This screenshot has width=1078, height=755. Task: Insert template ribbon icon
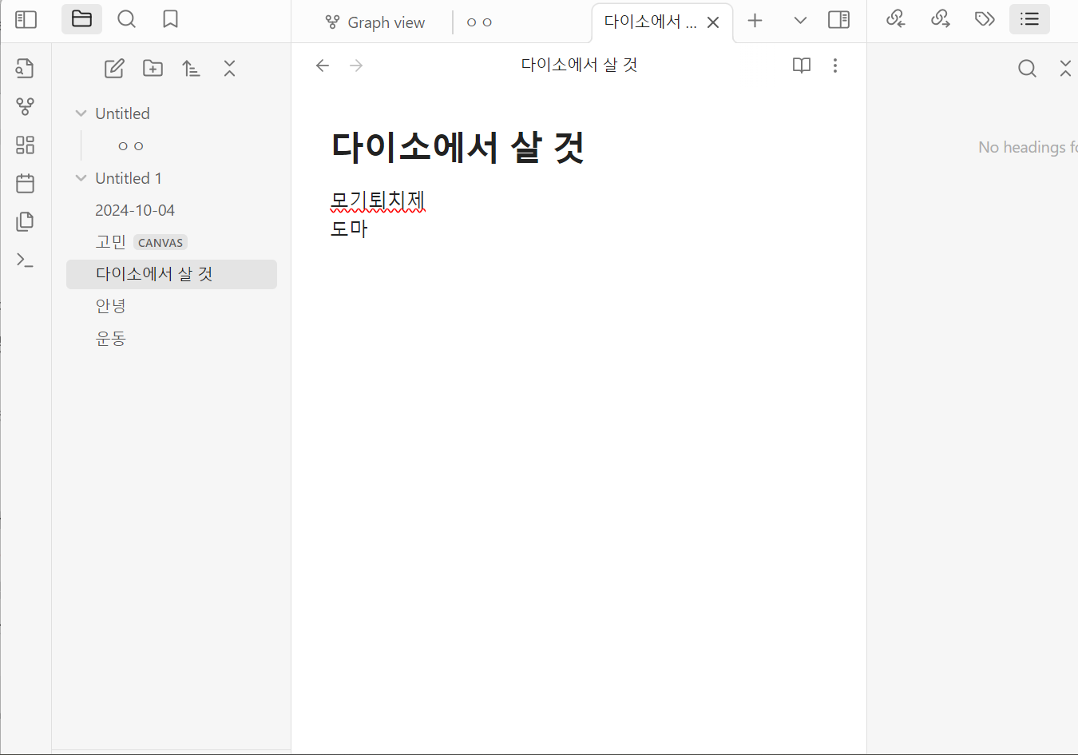(25, 221)
